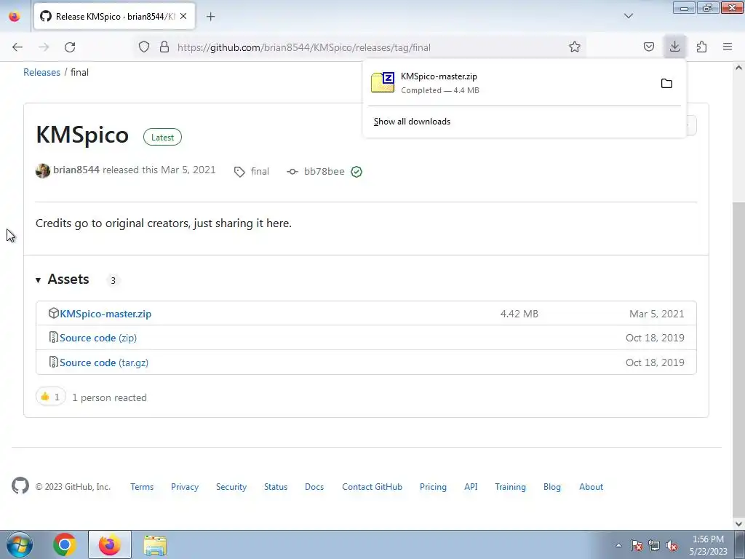Open commit bb78bee

pyautogui.click(x=324, y=171)
